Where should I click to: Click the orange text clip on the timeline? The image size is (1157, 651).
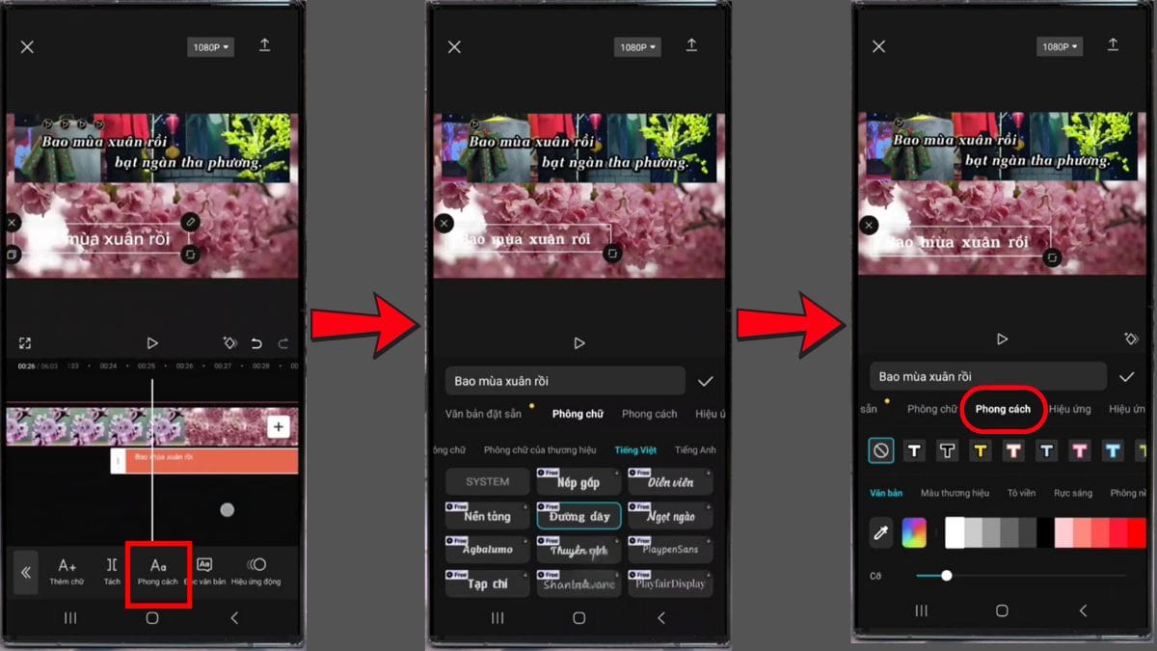(204, 461)
